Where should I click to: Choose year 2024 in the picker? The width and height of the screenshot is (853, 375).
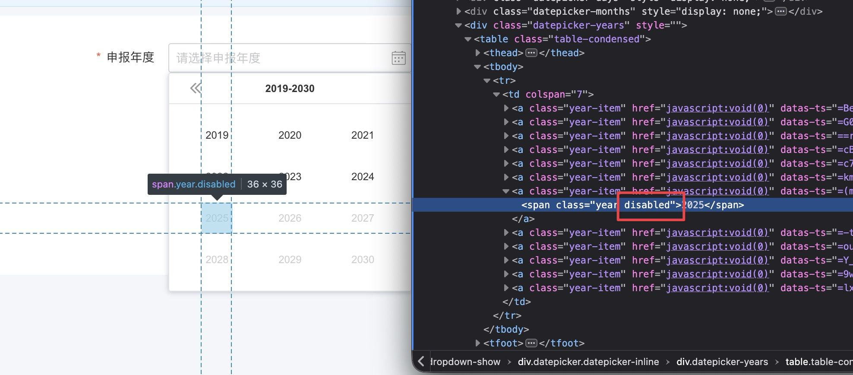362,177
